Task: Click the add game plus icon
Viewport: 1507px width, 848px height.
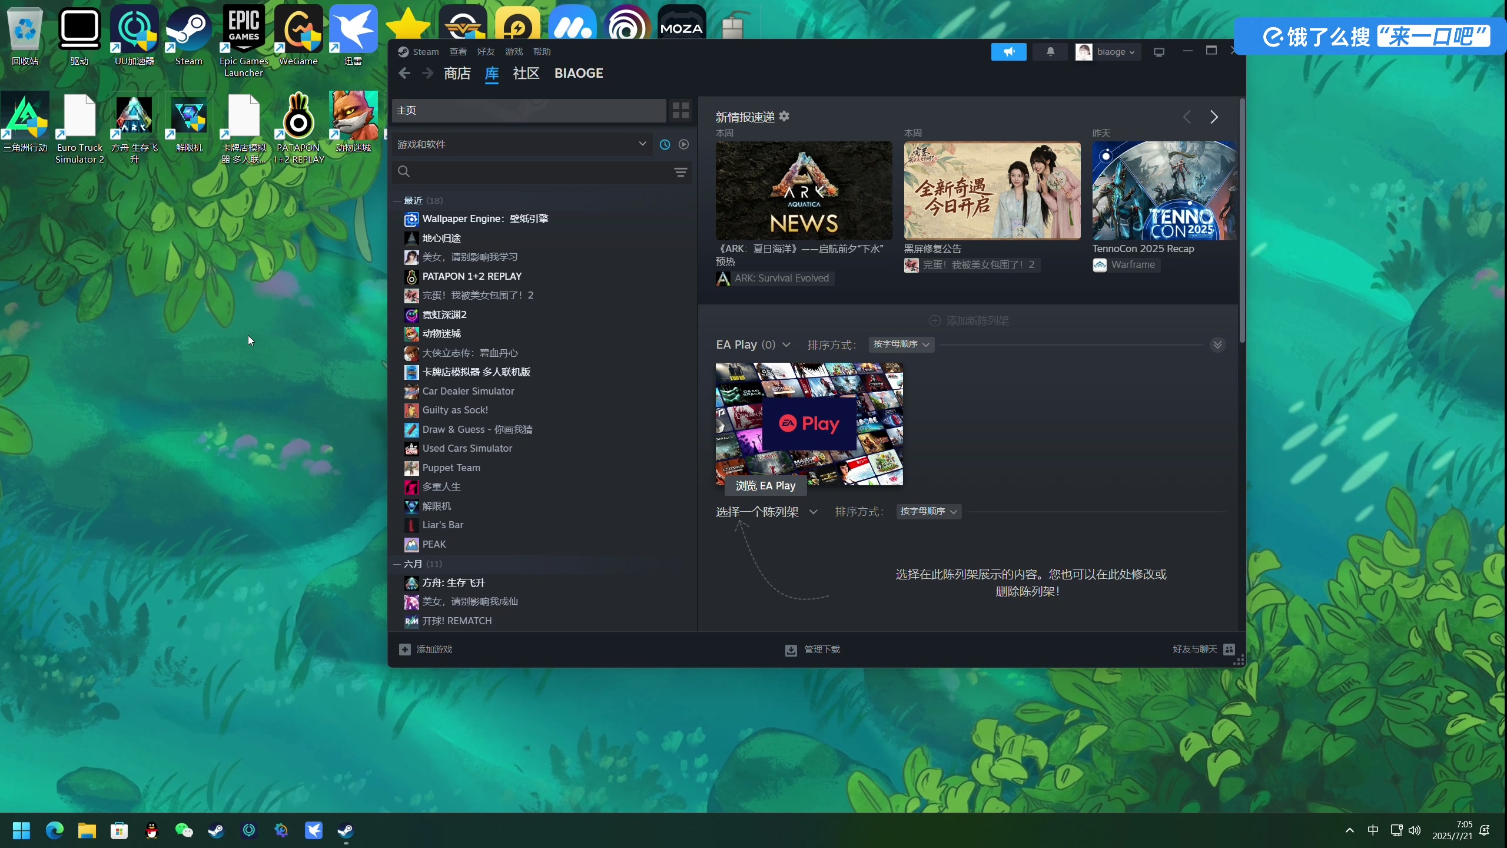Action: (x=404, y=649)
